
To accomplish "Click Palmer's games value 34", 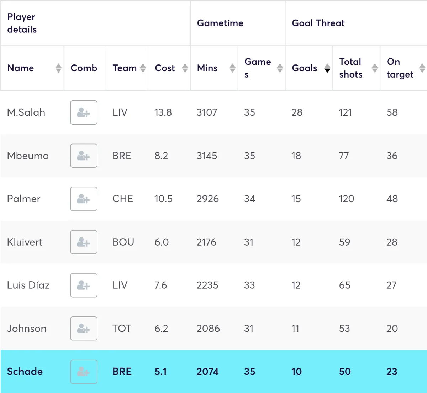I will click(250, 199).
